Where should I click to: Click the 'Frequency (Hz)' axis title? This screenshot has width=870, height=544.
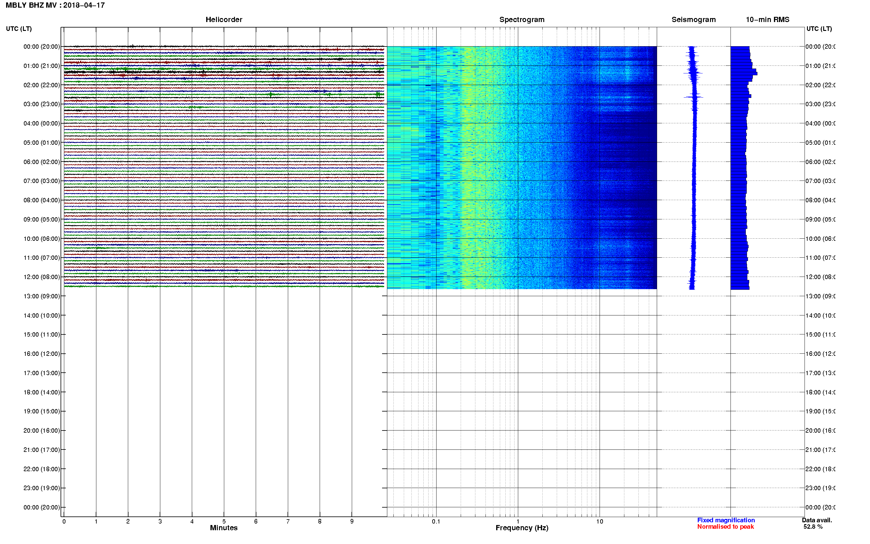(x=522, y=528)
